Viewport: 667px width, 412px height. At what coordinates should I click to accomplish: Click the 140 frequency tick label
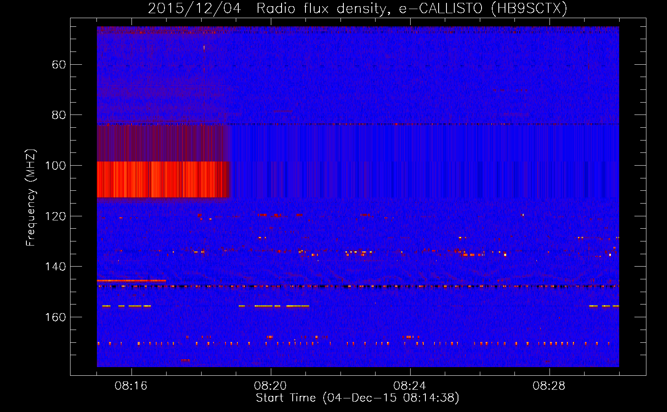click(x=55, y=267)
